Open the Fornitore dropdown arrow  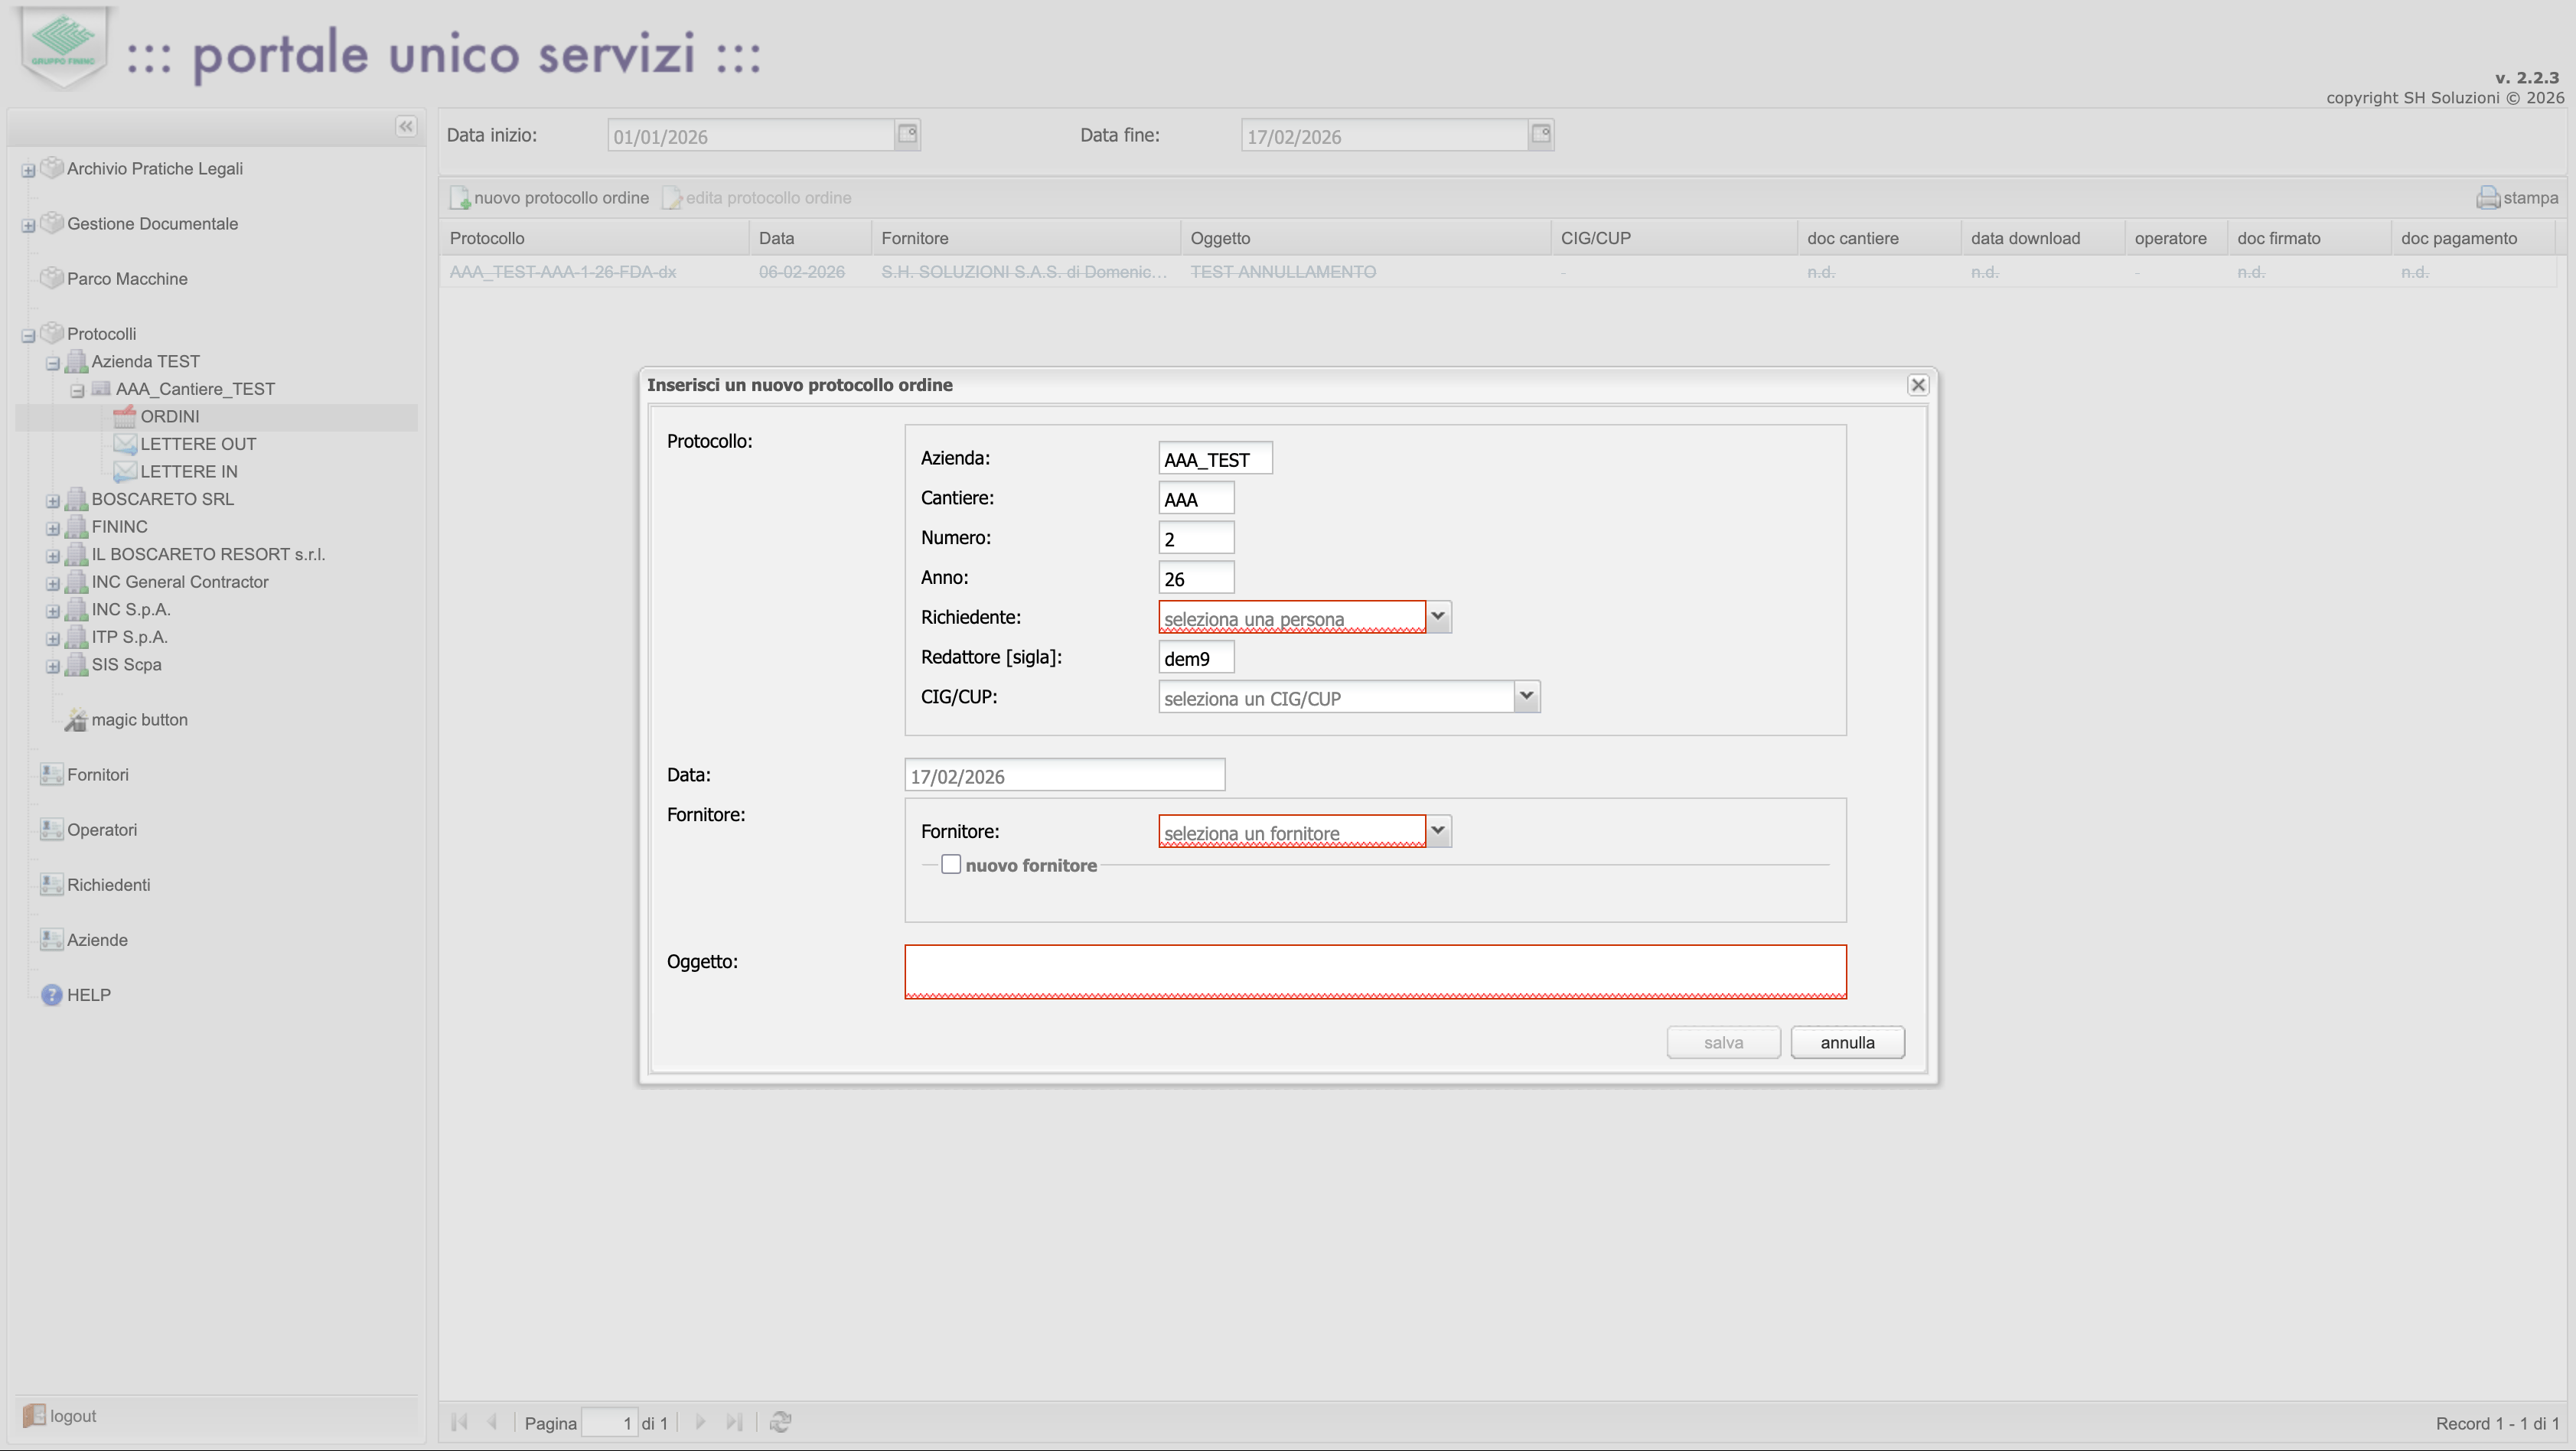pos(1438,831)
